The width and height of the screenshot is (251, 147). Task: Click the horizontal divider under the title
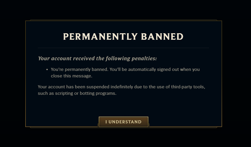124,48
